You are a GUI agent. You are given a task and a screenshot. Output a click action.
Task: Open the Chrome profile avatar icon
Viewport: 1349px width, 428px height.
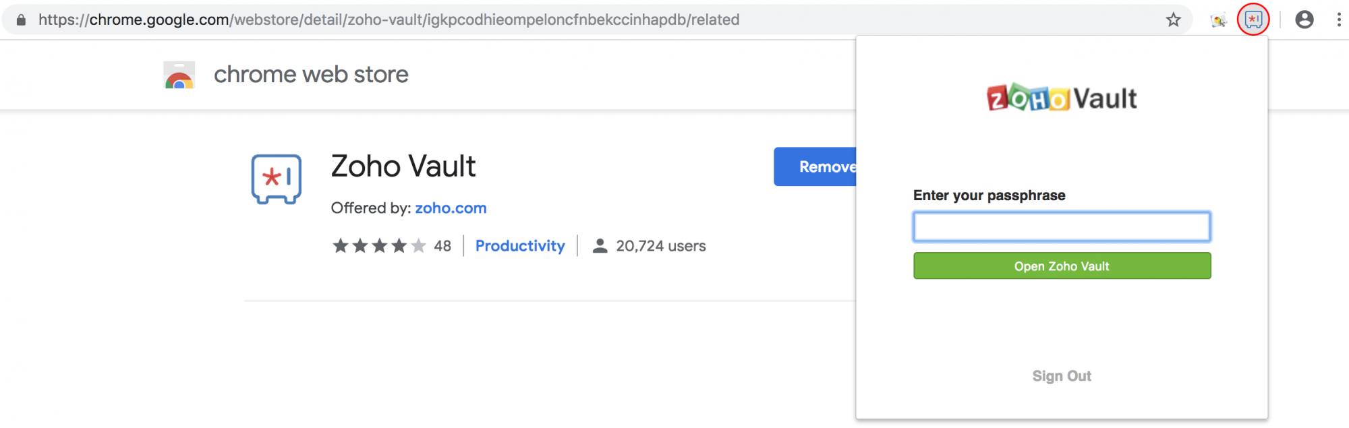[1304, 20]
